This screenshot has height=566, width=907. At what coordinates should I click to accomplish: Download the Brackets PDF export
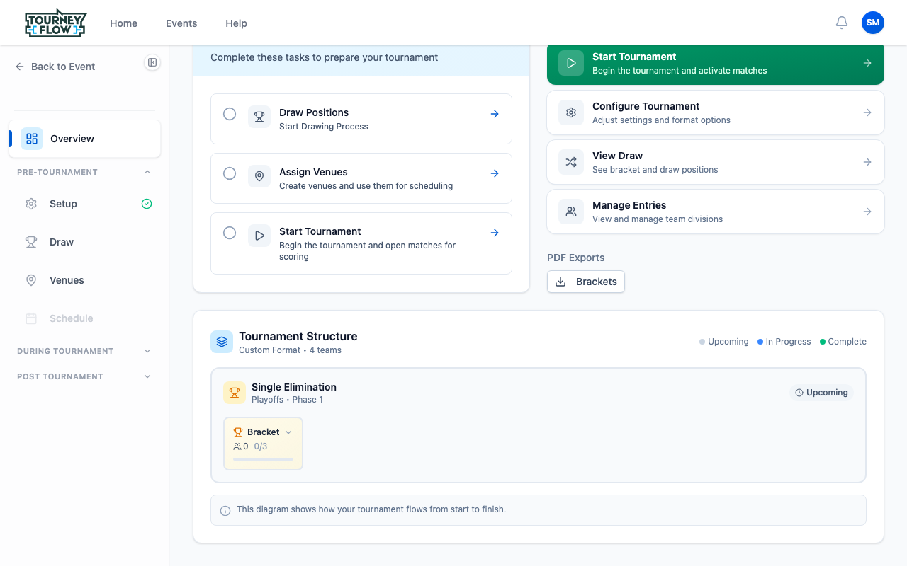pos(586,282)
